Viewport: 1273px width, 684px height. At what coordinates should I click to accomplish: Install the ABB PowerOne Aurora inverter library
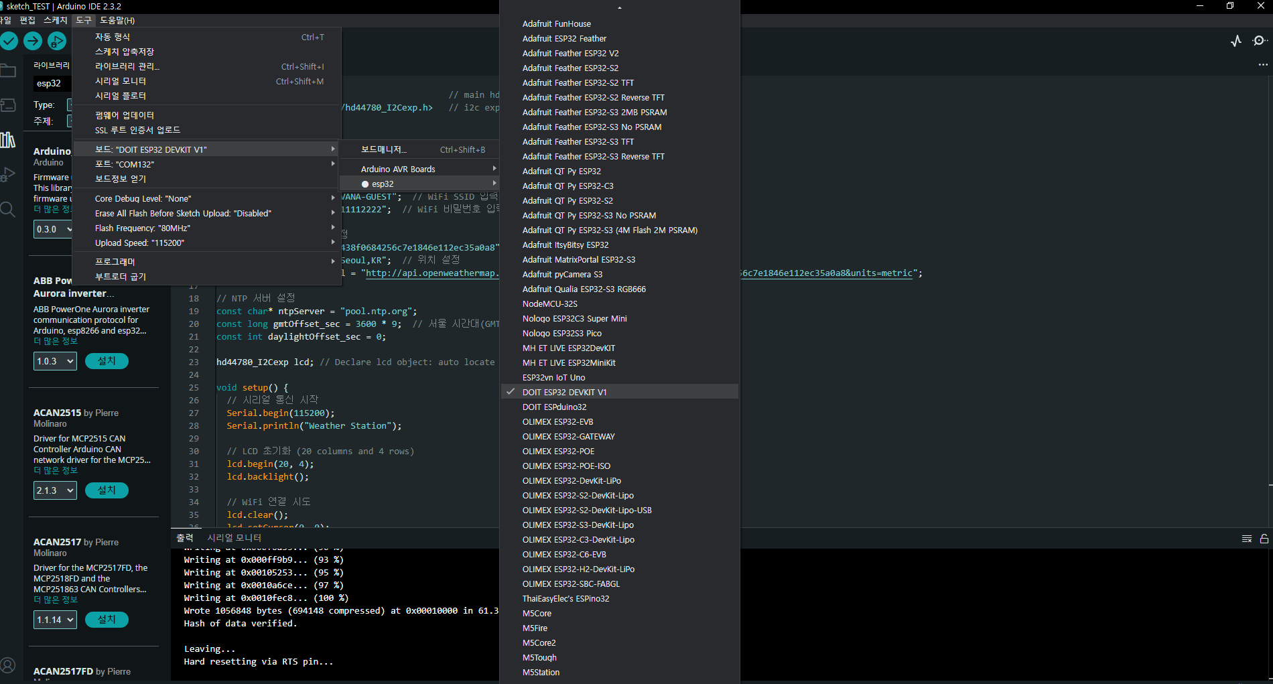[x=107, y=361]
